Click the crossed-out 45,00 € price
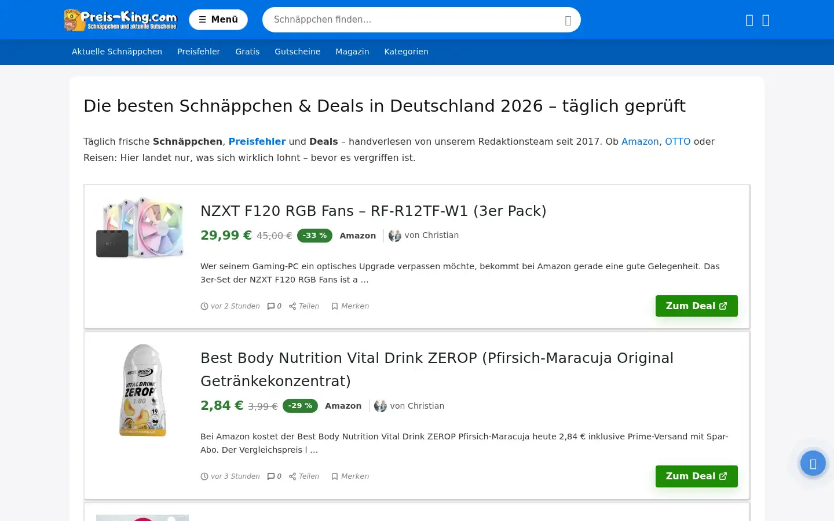 [x=275, y=236]
